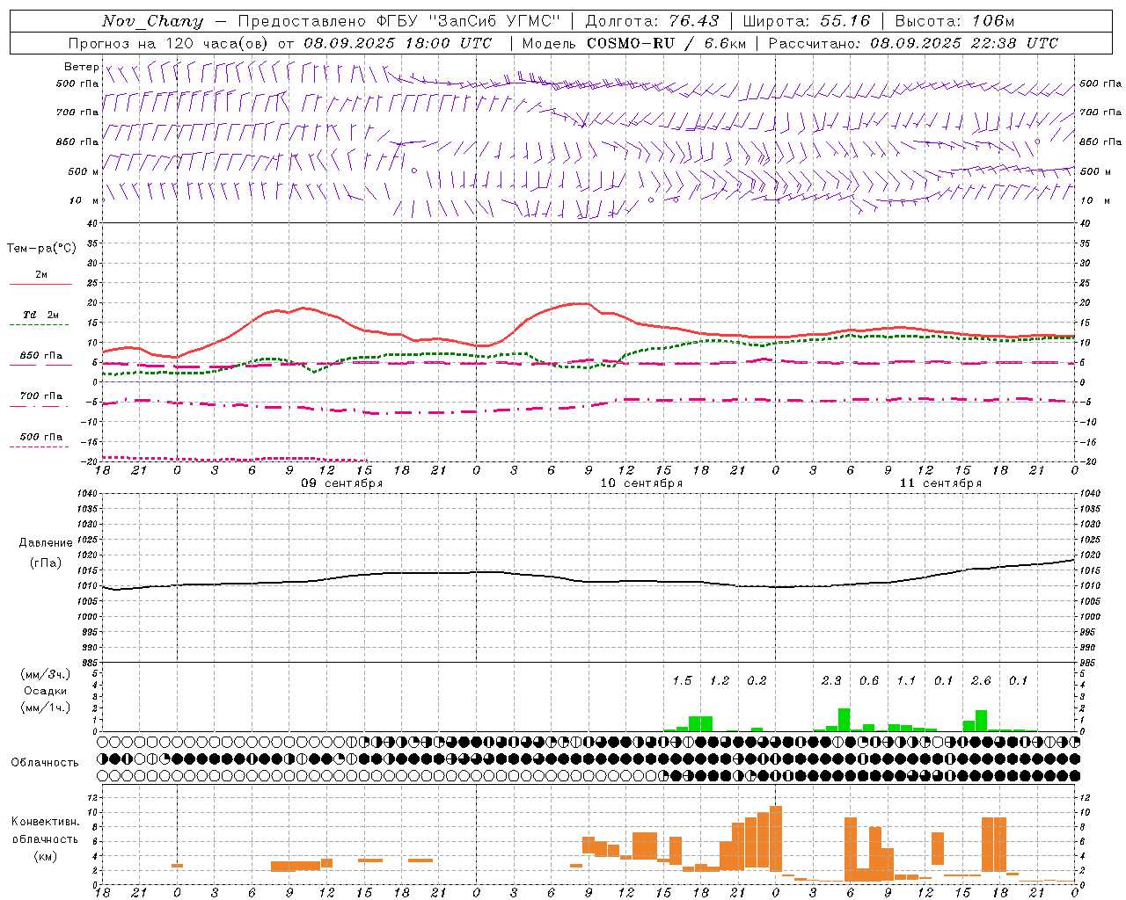This screenshot has height=900, width=1126.
Task: Select the latitude value 55.16
Action: coord(844,21)
